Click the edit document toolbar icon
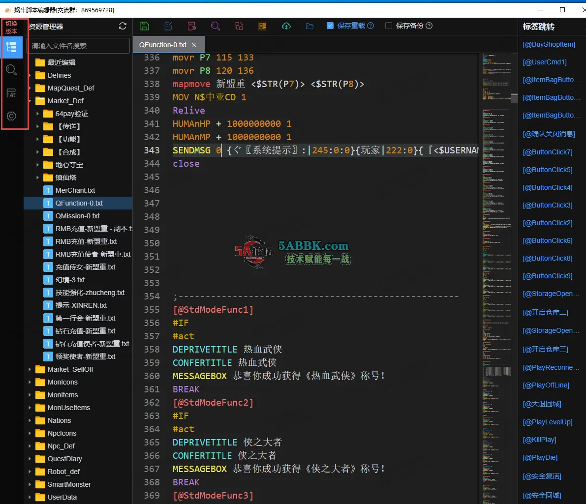Screen dimensions: 586x504 [x=168, y=26]
